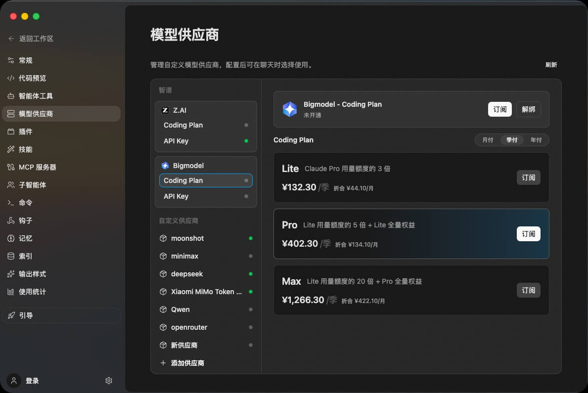Click the plus icon beside 添加供应商
The width and height of the screenshot is (588, 393).
(163, 363)
